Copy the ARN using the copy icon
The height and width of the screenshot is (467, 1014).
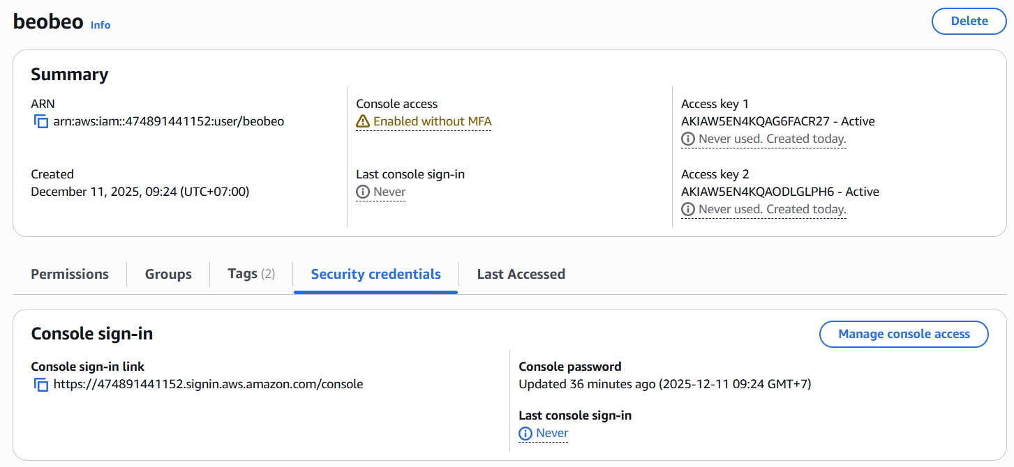[x=40, y=122]
